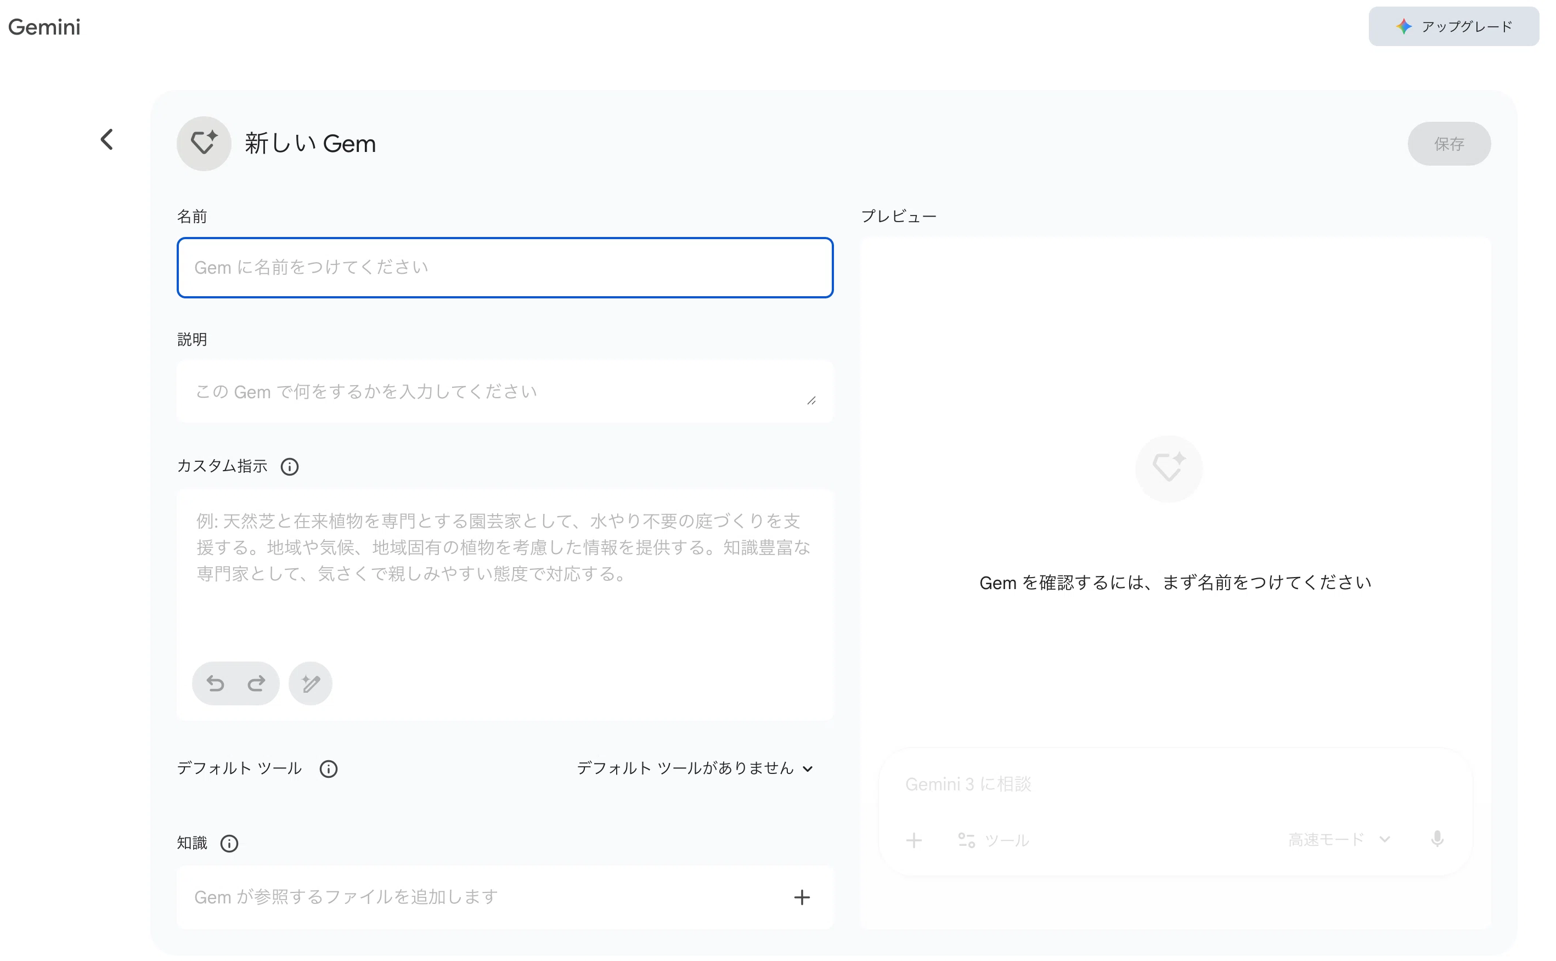This screenshot has height=961, width=1556.
Task: Click the ツール button in the preview
Action: tap(994, 840)
